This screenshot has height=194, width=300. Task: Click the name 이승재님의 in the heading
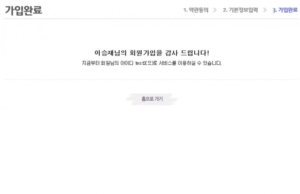(110, 53)
